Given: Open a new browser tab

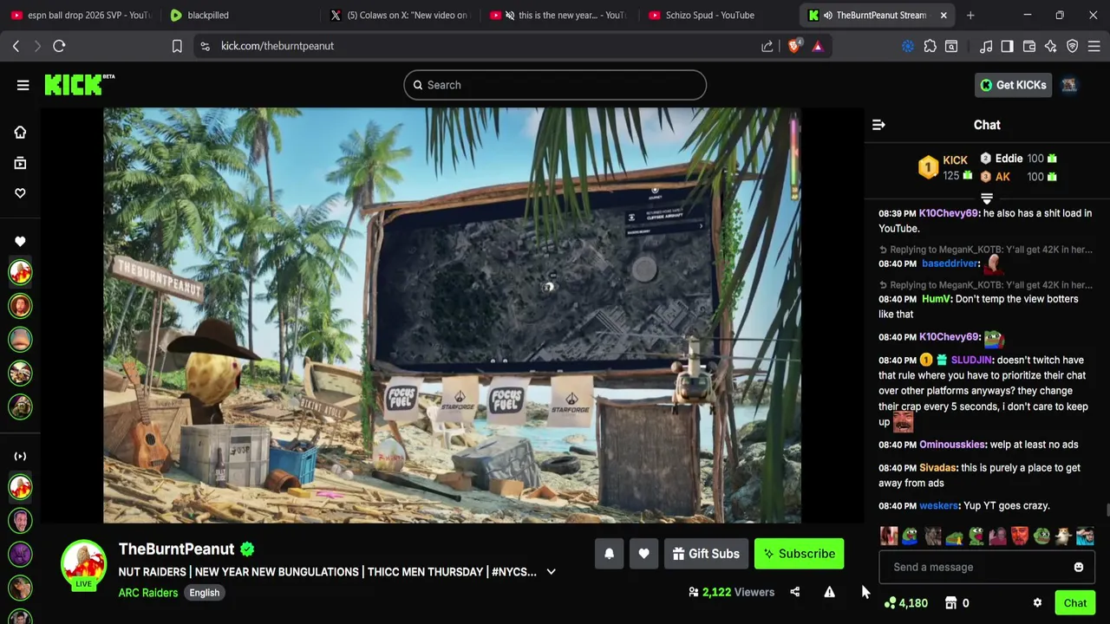Looking at the screenshot, I should [x=970, y=15].
